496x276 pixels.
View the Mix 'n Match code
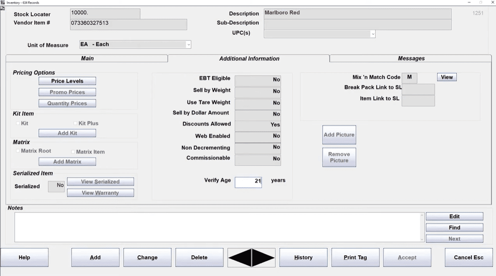[x=447, y=77]
